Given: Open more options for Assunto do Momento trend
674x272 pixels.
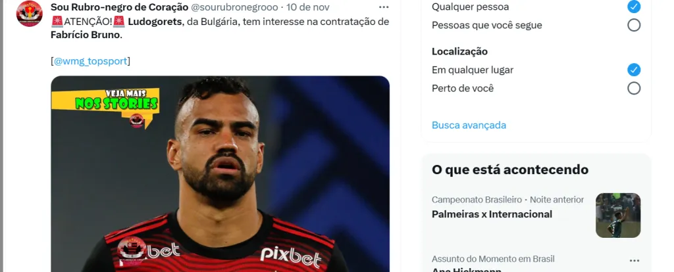Looking at the screenshot, I should click(x=634, y=260).
